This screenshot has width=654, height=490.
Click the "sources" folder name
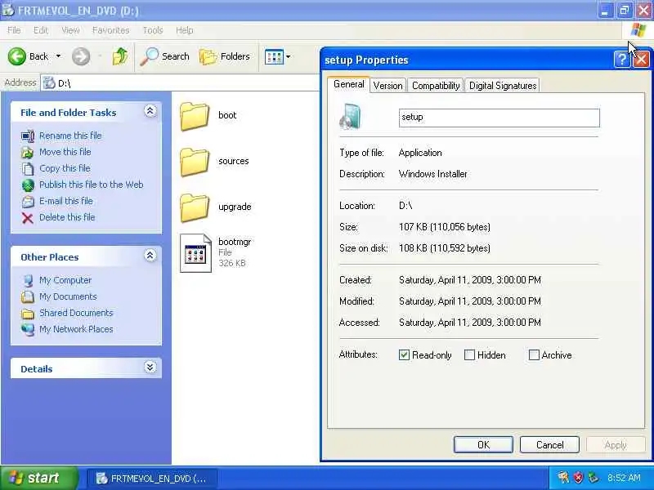click(x=234, y=161)
